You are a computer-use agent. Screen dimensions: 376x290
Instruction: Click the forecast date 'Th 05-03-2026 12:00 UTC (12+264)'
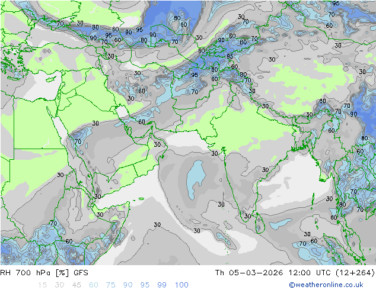click(295, 273)
